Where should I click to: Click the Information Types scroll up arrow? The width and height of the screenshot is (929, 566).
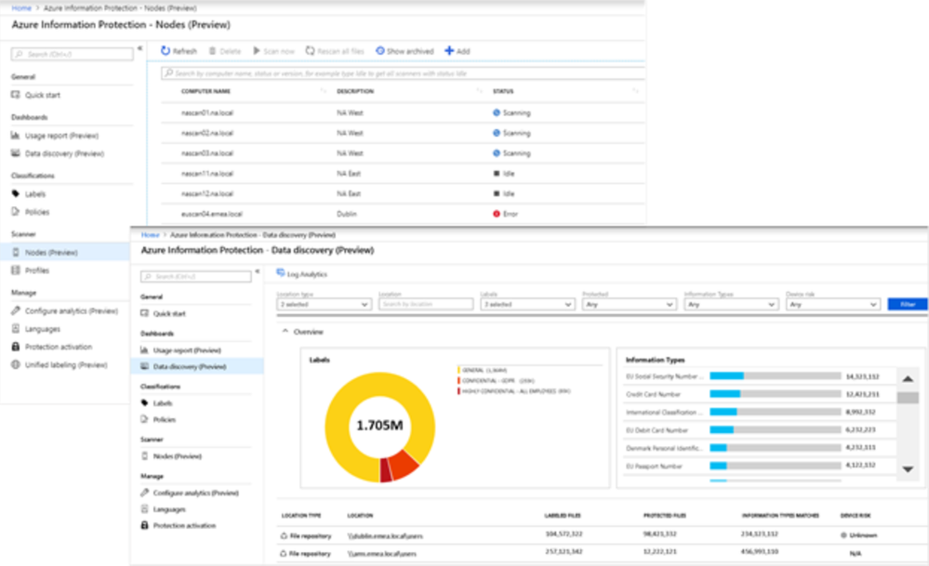tap(908, 379)
